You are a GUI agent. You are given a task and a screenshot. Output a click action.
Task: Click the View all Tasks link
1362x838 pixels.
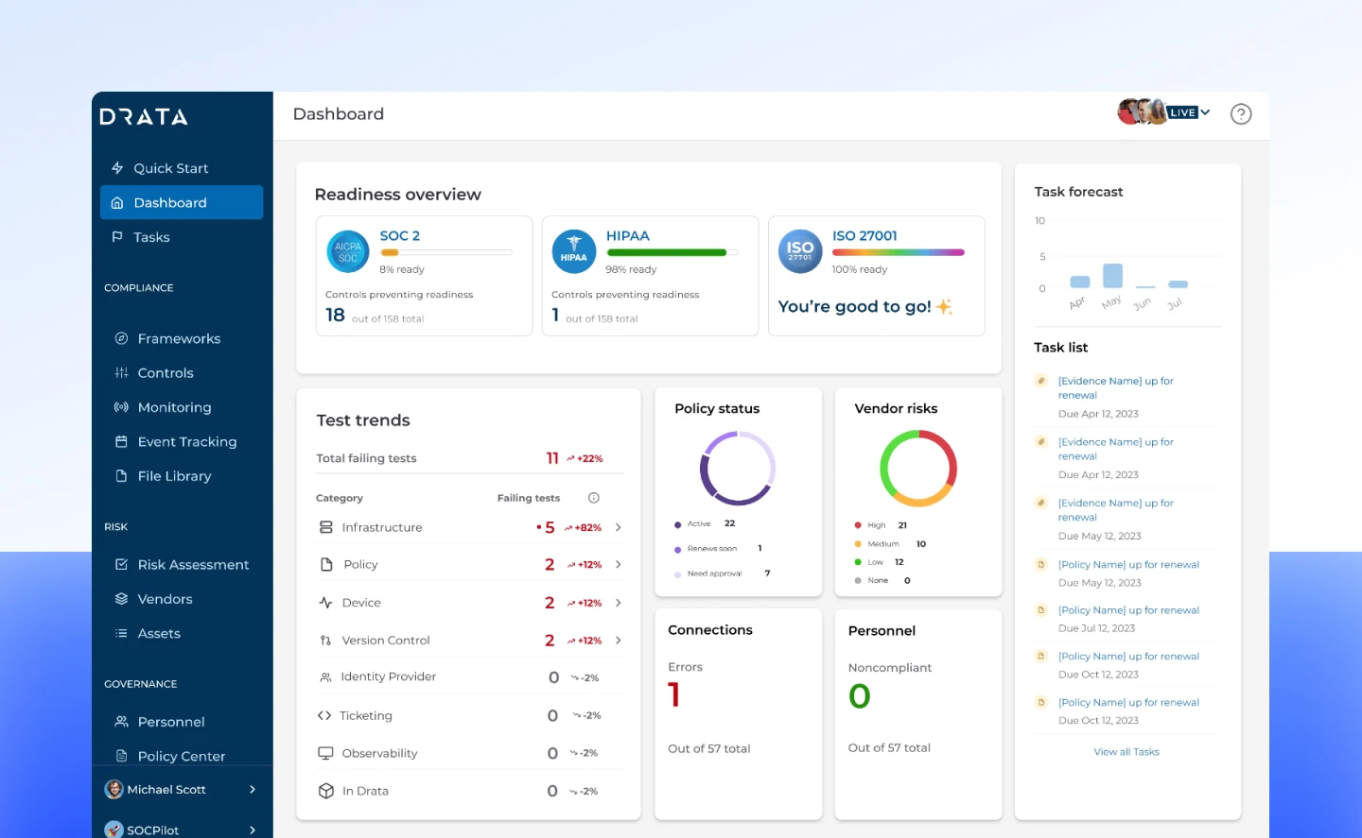point(1126,752)
